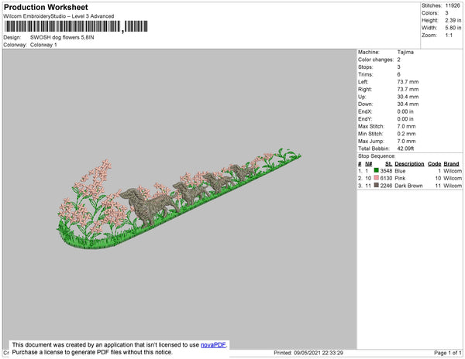The width and height of the screenshot is (465, 359).
Task: Click the Code column header
Action: click(435, 164)
